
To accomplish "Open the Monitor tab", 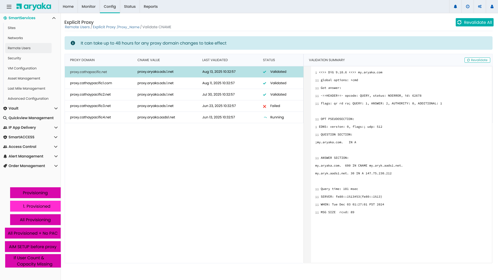I will click(x=88, y=6).
